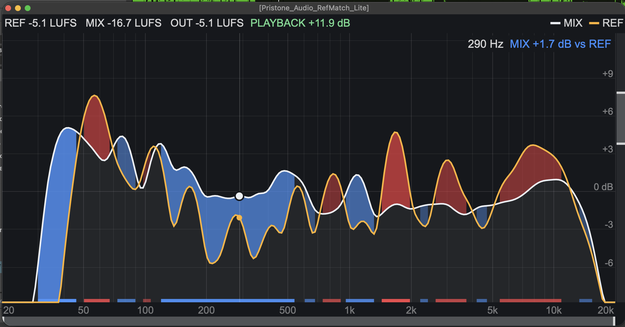Click the +9 scale label
This screenshot has width=625, height=327.
[607, 73]
